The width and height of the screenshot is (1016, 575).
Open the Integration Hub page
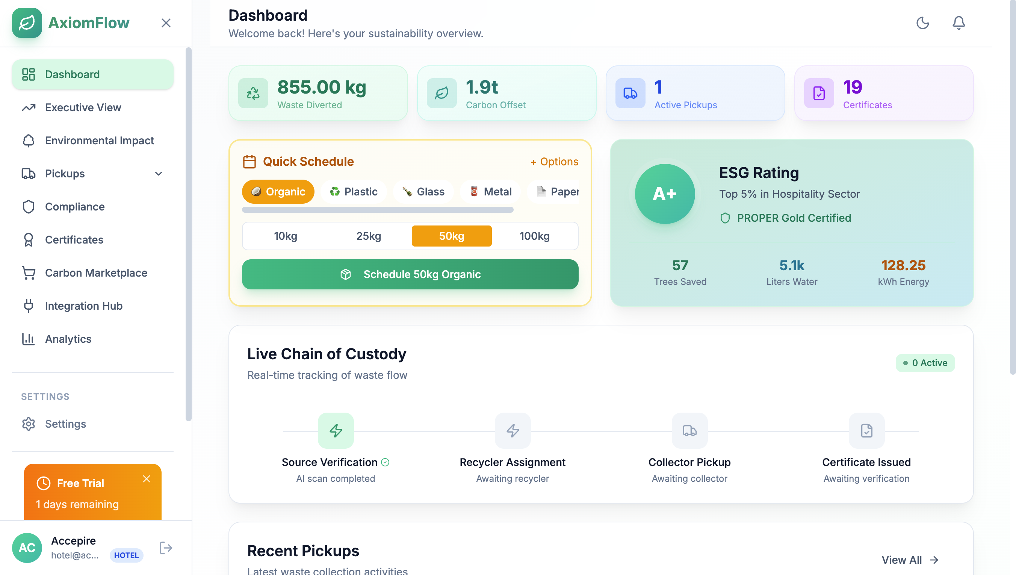click(x=93, y=306)
